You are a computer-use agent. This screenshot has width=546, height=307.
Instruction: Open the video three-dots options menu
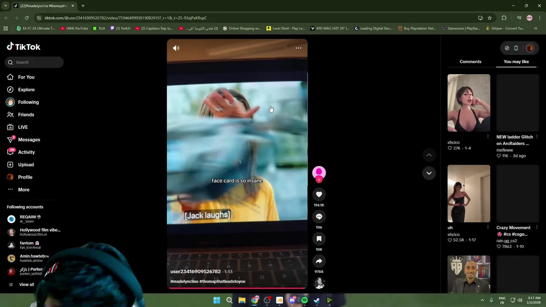point(299,48)
